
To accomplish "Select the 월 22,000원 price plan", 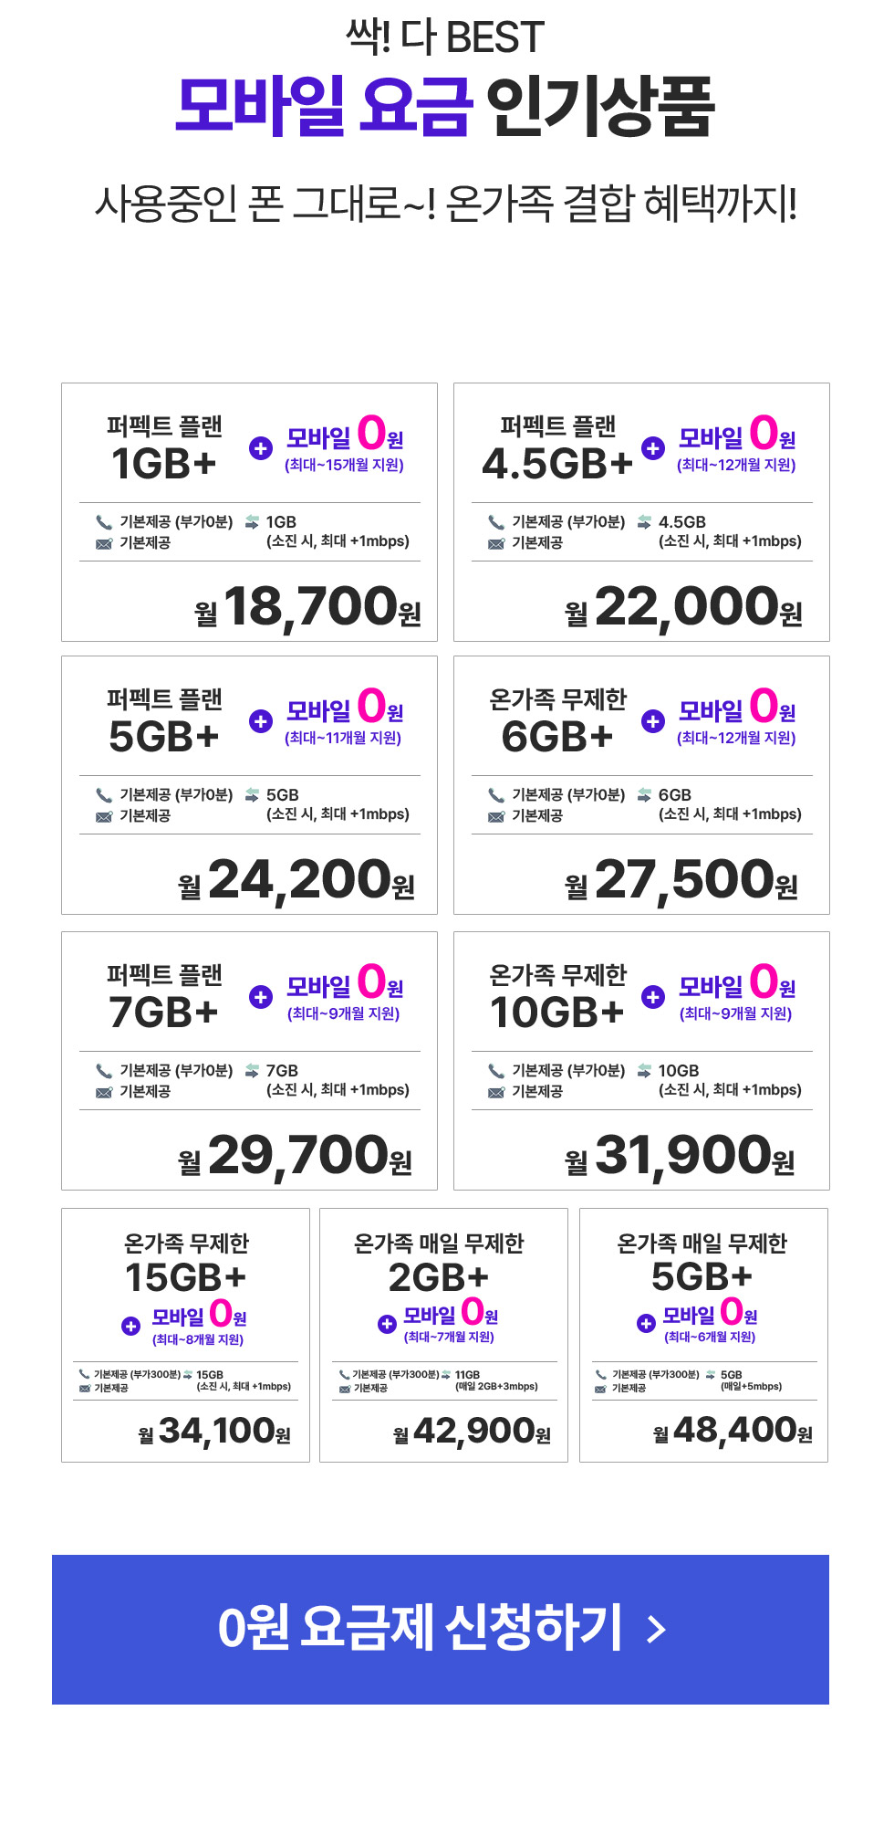I will (x=641, y=512).
